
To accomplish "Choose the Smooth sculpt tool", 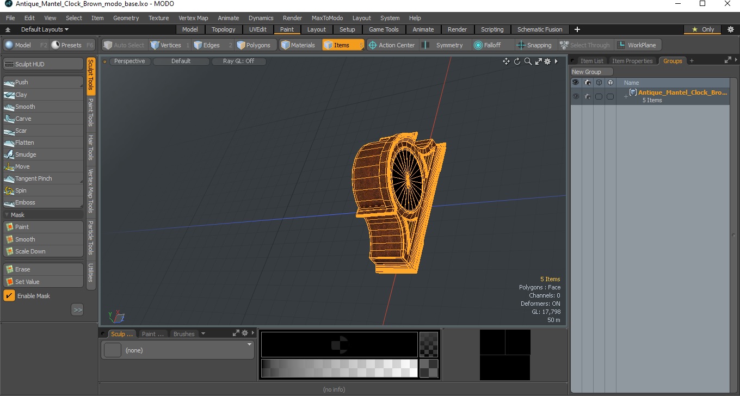I will coord(43,107).
